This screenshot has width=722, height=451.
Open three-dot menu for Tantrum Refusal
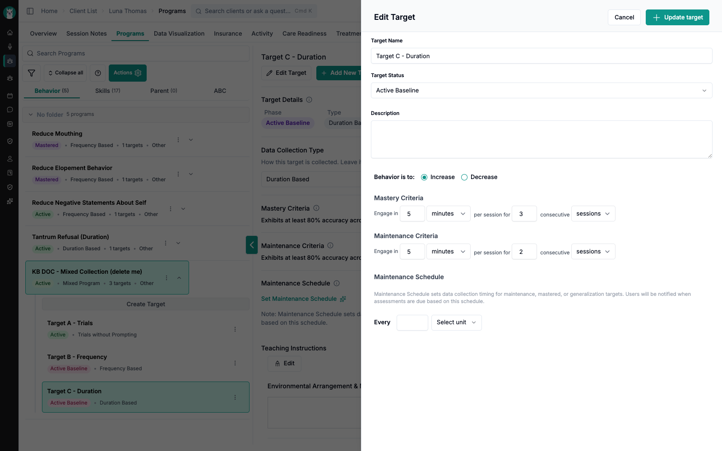pyautogui.click(x=166, y=243)
